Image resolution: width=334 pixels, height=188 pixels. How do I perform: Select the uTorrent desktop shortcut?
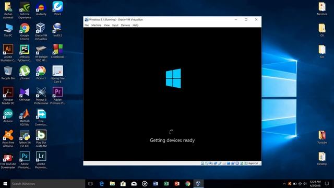point(25,73)
